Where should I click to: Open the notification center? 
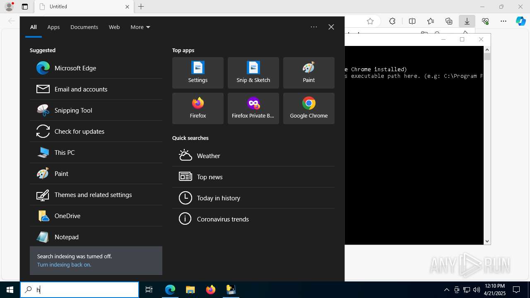point(516,290)
